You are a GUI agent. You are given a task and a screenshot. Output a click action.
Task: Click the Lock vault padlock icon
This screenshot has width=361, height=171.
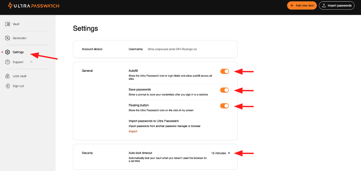(x=7, y=76)
